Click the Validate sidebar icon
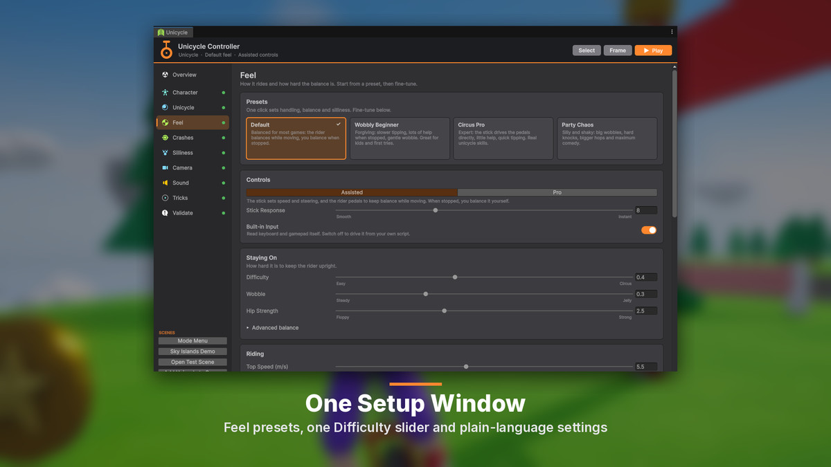The image size is (831, 467). [165, 213]
